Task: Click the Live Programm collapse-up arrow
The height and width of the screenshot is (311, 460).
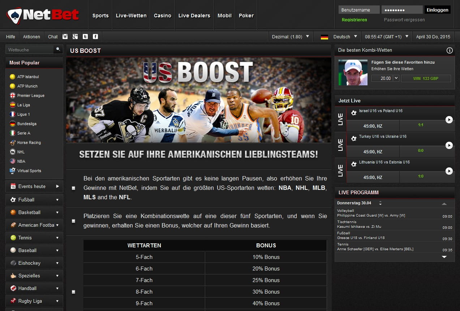Action: 444,204
